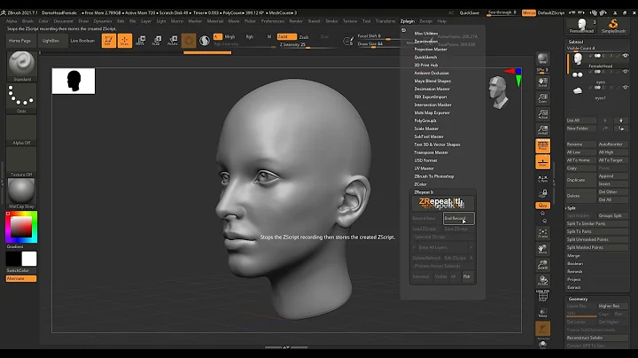Click the Actual size icon

tap(542, 114)
